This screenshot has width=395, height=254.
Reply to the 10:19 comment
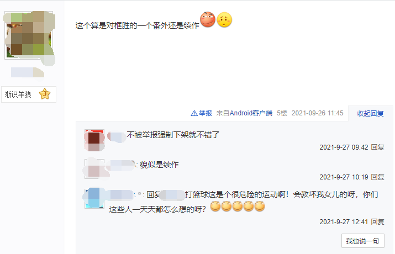377,177
